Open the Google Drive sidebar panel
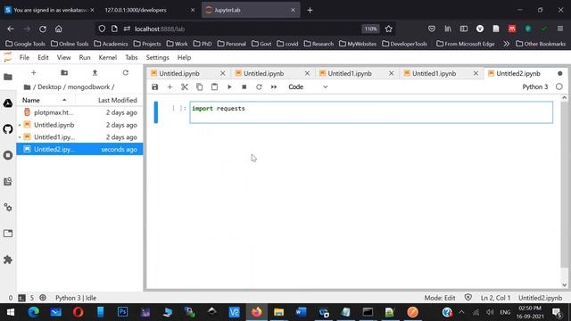The height and width of the screenshot is (321, 571). point(8,103)
